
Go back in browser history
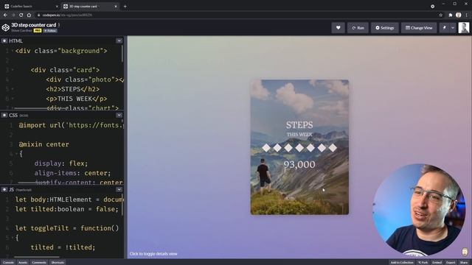pos(5,15)
